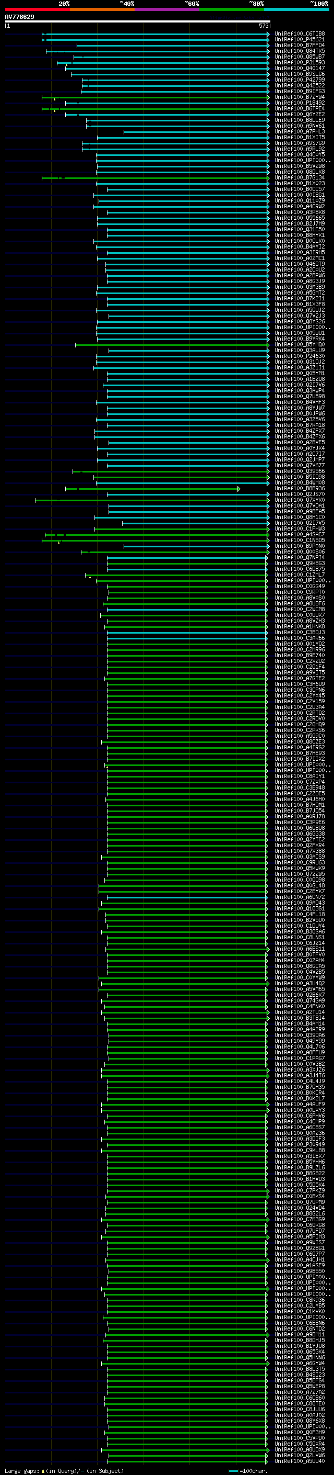Click the yellow gap marker in the B6TPE4 row
Image resolution: width=334 pixels, height=1475 pixels.
click(55, 111)
